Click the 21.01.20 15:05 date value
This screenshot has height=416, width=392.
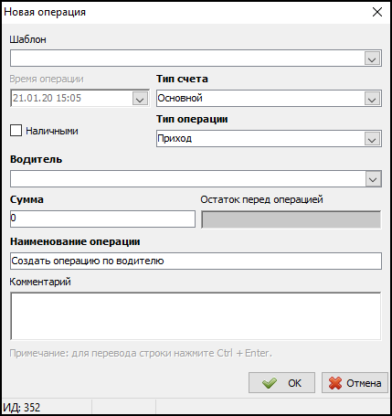point(47,98)
